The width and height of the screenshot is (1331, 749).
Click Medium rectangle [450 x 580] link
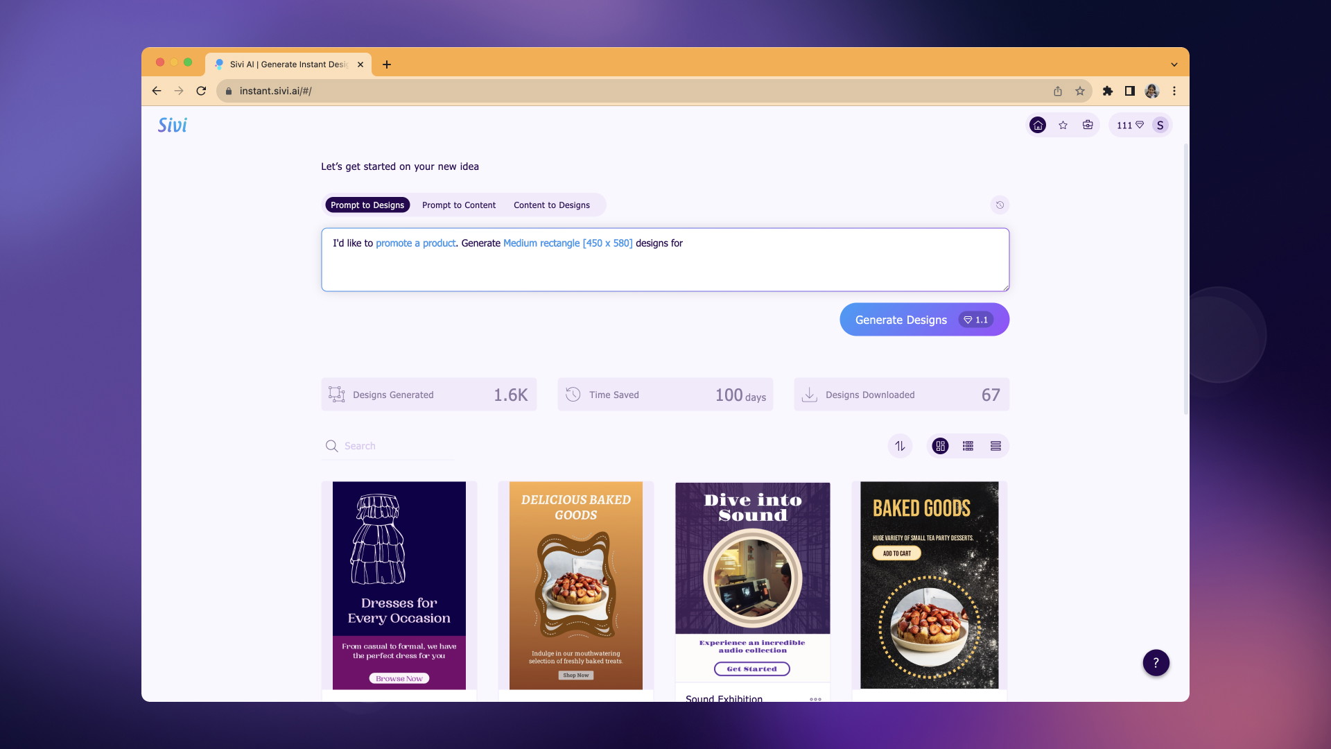(568, 242)
